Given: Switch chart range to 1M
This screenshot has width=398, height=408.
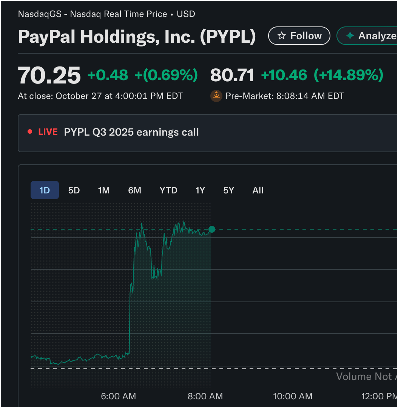Looking at the screenshot, I should pyautogui.click(x=104, y=190).
